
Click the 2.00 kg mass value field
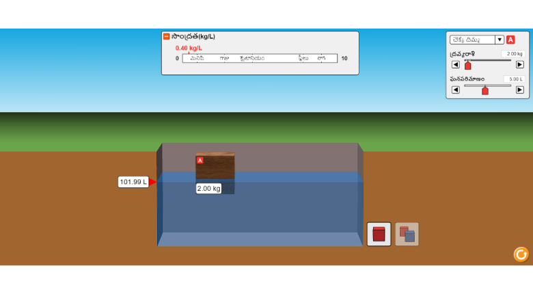point(512,54)
